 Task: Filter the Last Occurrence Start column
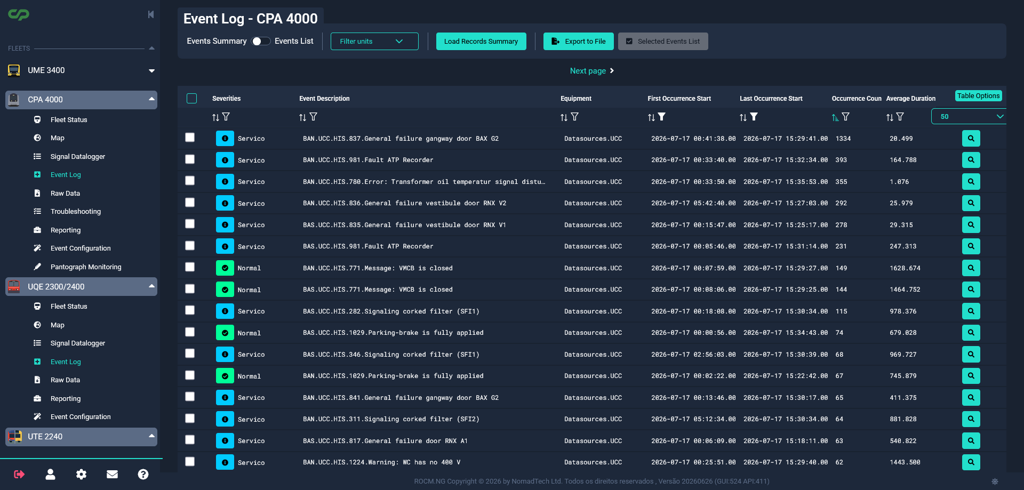click(754, 117)
